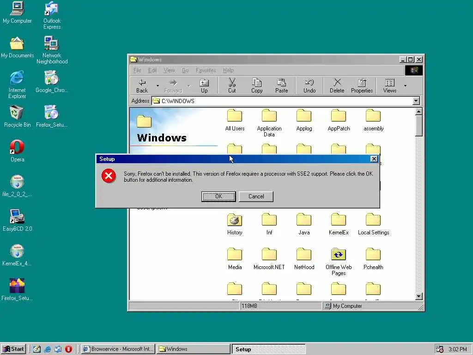Select the Microsoft.NET folder
This screenshot has width=473, height=355.
coord(269,259)
